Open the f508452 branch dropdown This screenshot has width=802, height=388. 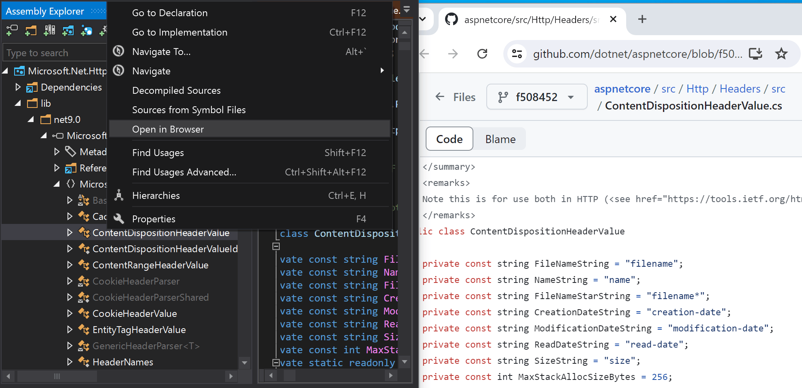pos(536,97)
